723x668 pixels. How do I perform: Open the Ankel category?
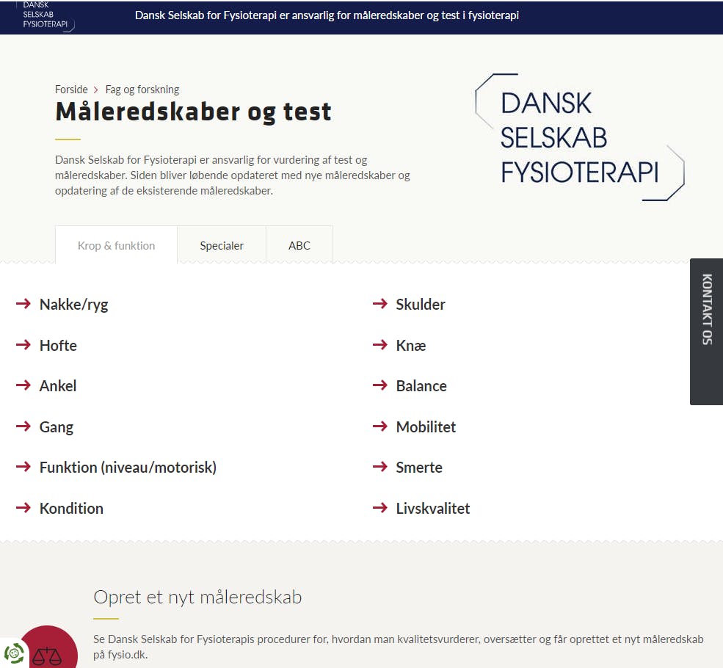(x=58, y=386)
